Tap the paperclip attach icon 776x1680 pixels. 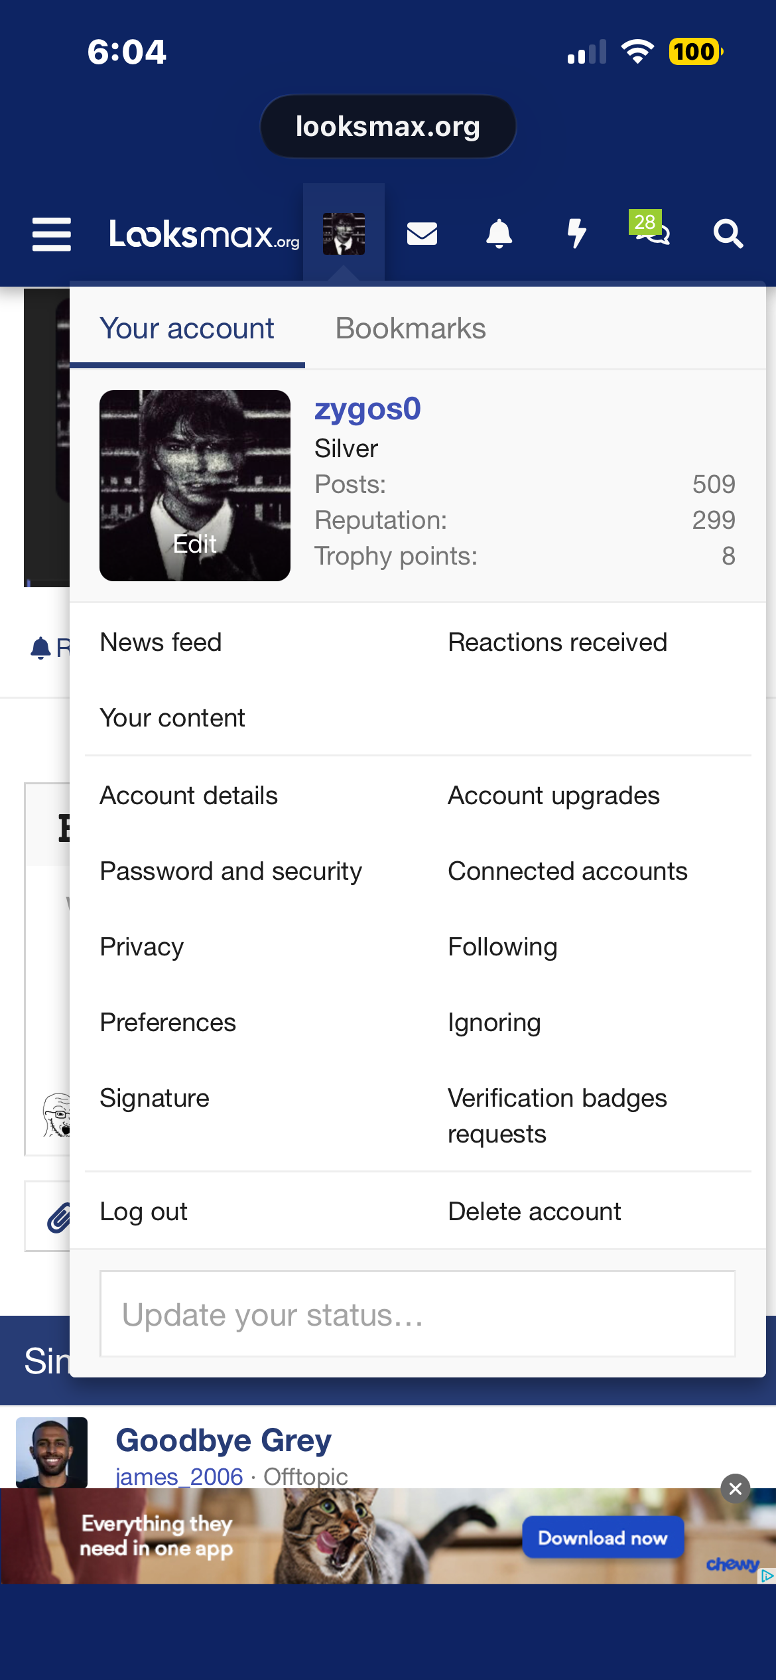(58, 1218)
